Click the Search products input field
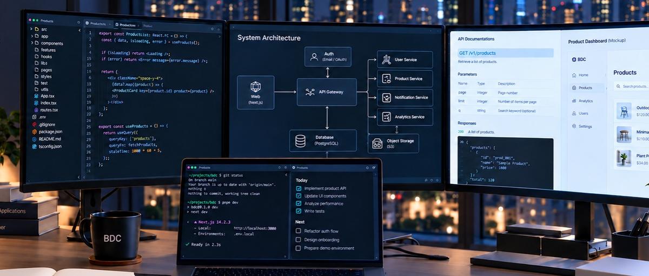Image resolution: width=649 pixels, height=276 pixels. point(631,86)
